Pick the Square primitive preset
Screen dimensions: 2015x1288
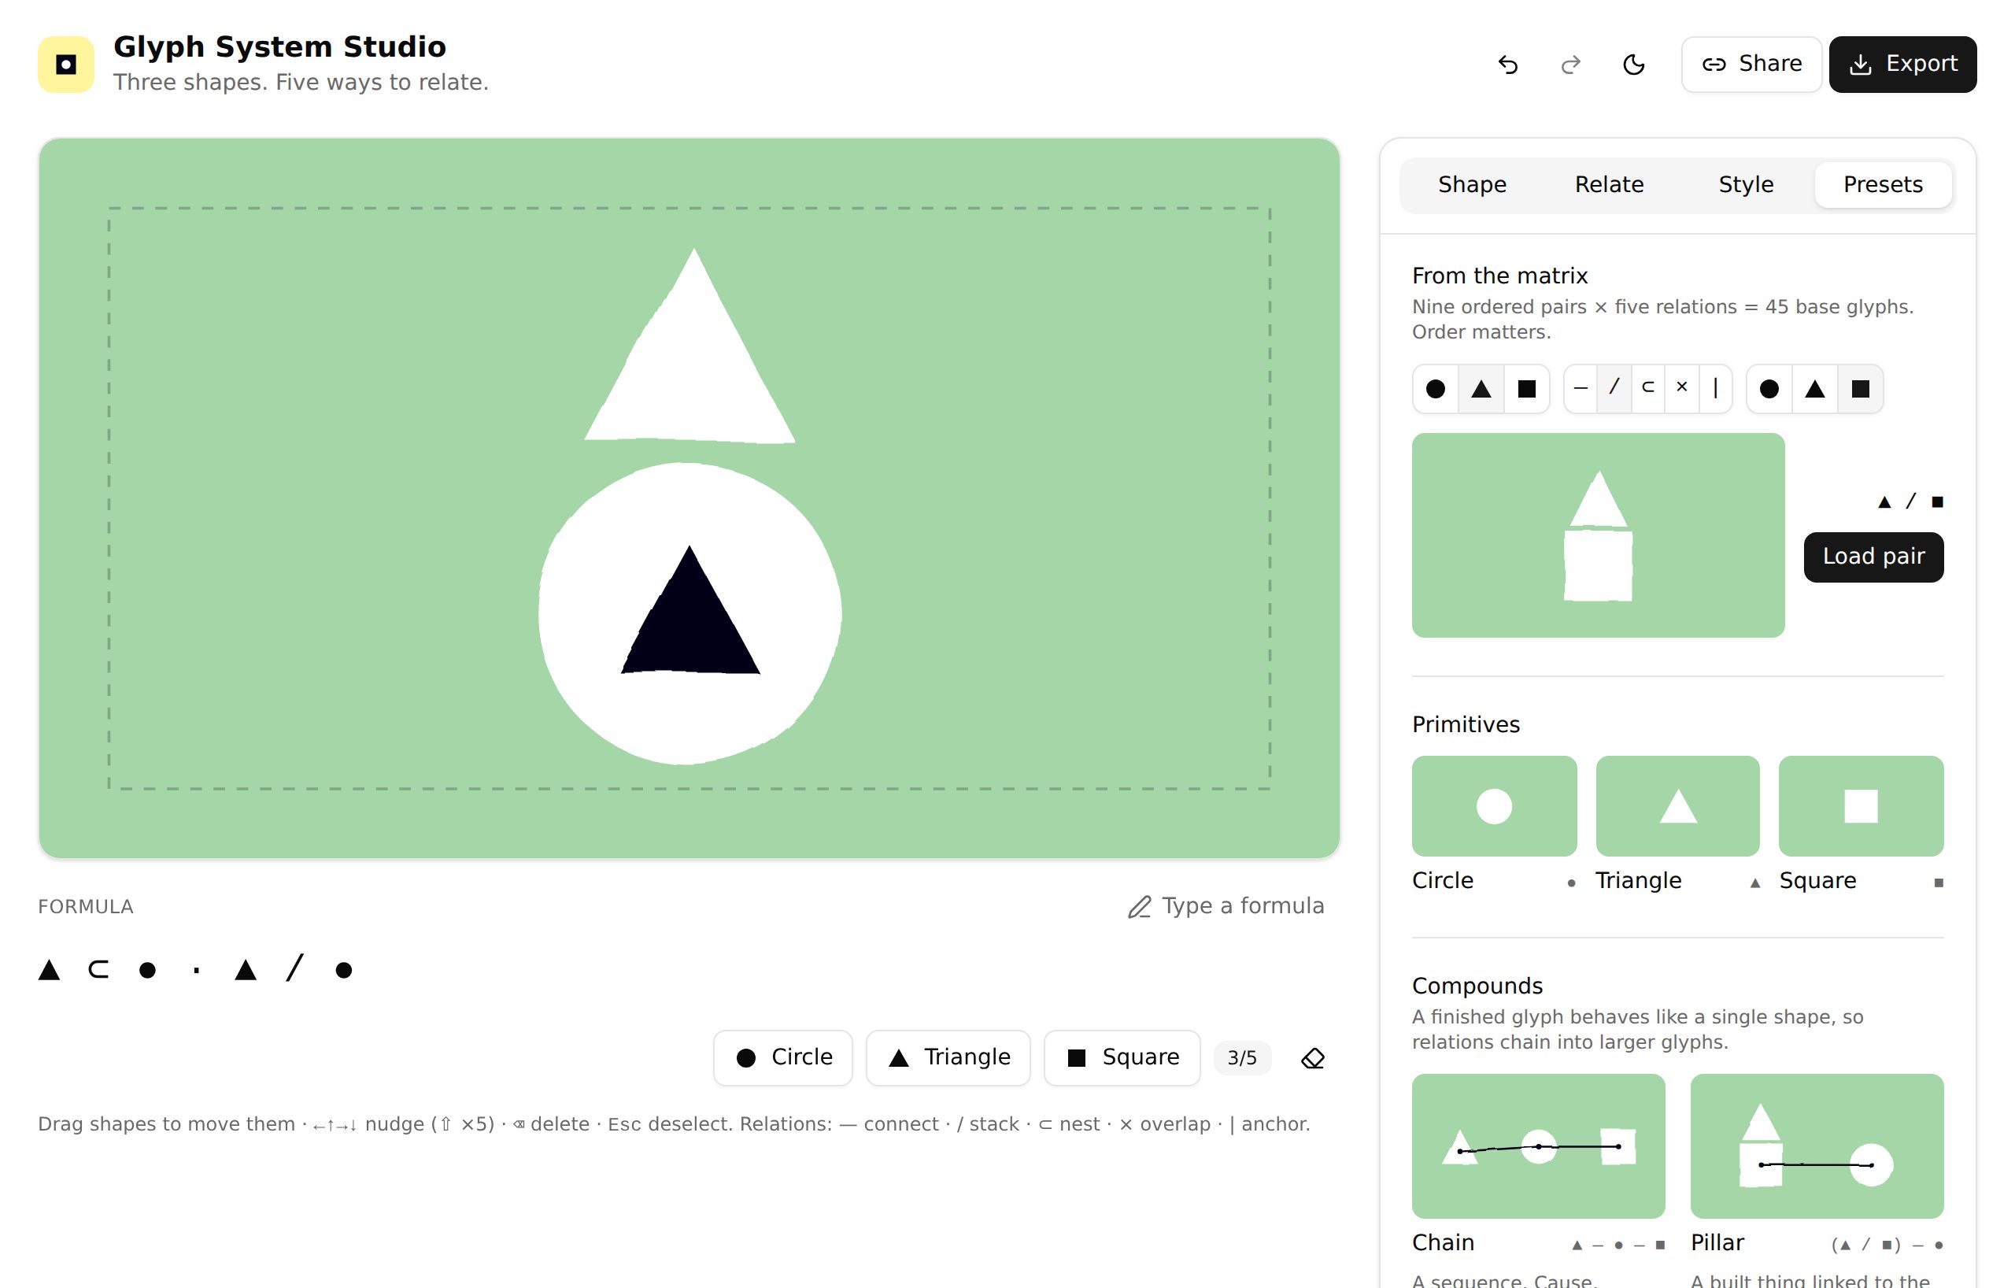pos(1861,807)
